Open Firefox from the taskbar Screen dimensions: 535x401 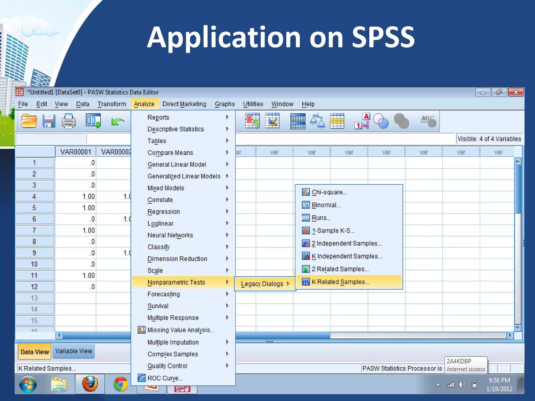pos(90,384)
